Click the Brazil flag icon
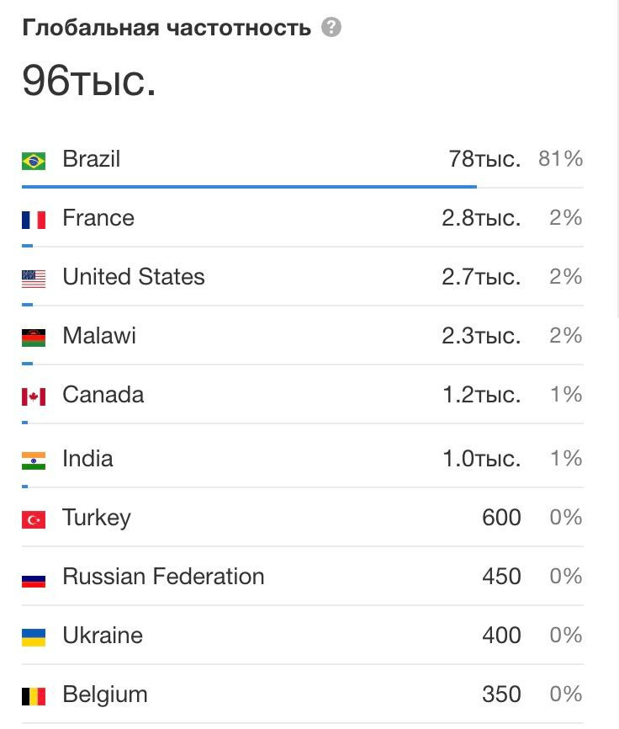Viewport: 619px width, 729px height. click(x=34, y=160)
